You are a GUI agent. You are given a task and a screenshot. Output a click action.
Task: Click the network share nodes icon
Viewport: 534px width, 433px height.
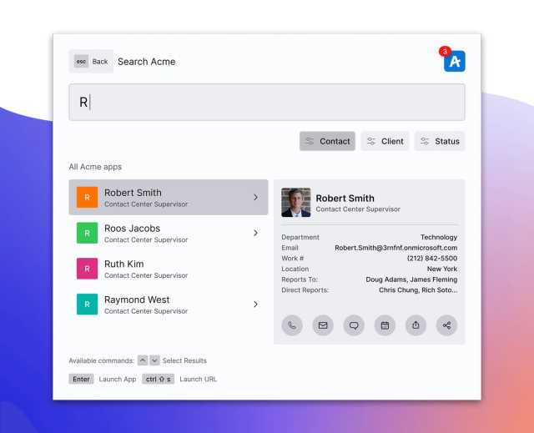coord(447,325)
